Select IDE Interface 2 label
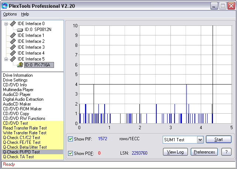Viewport: 237px width, 169px height. [x=31, y=41]
